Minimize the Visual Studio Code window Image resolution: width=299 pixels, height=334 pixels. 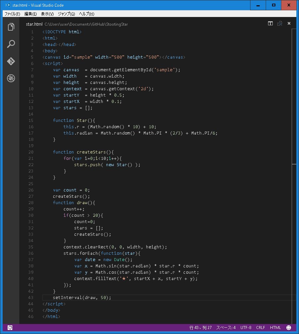point(258,5)
